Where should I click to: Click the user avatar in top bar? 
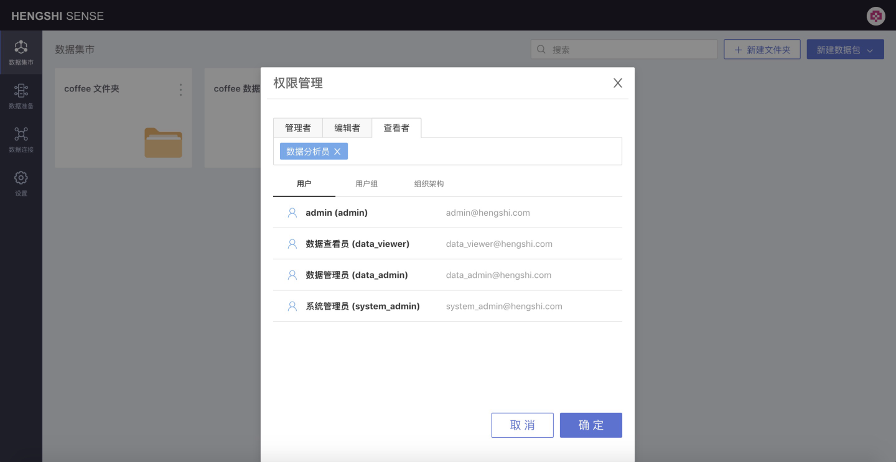click(x=875, y=16)
